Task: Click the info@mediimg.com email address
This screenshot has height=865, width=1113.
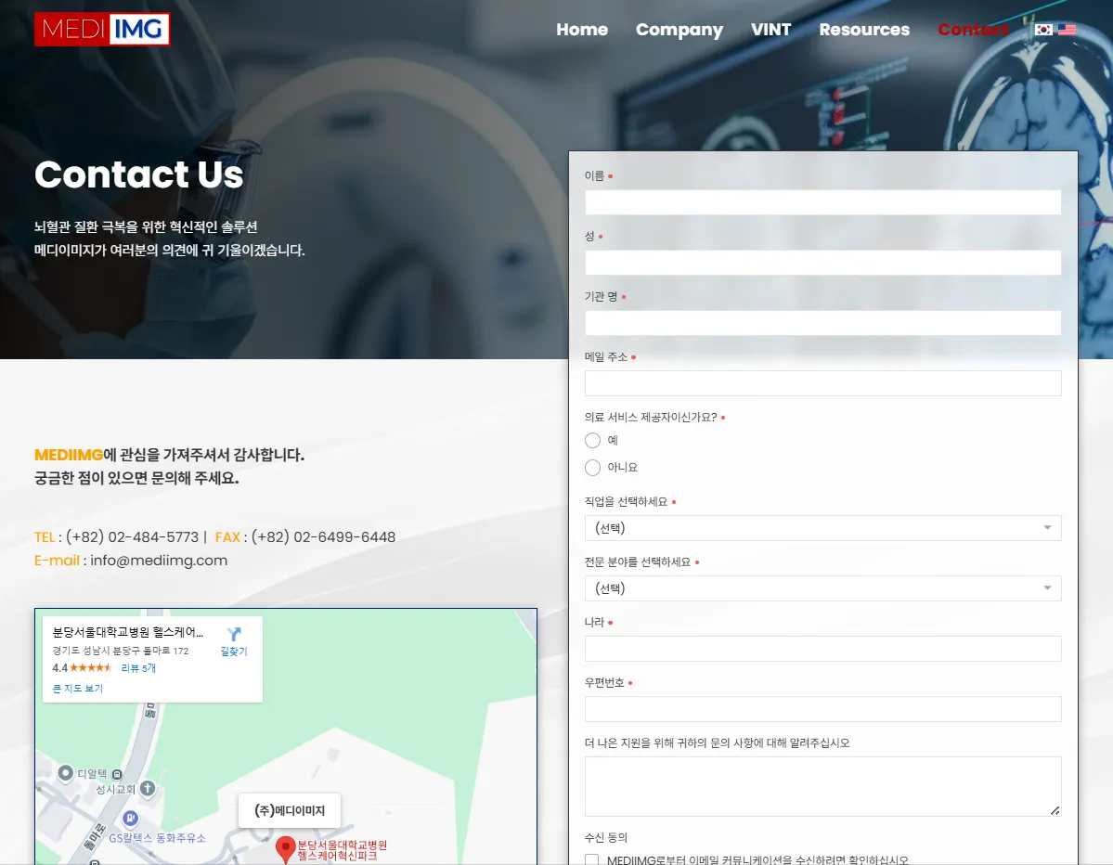Action: pos(159,561)
